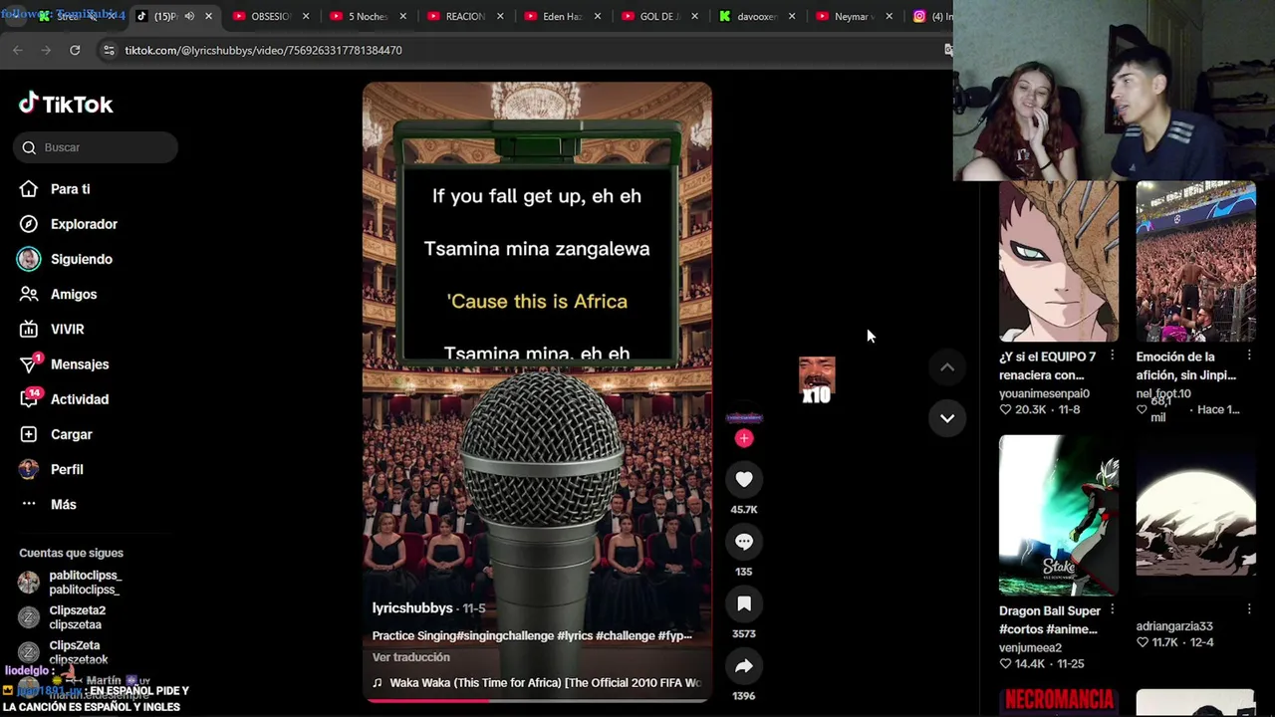The image size is (1275, 717).
Task: Close the davooxen tab
Action: [792, 16]
